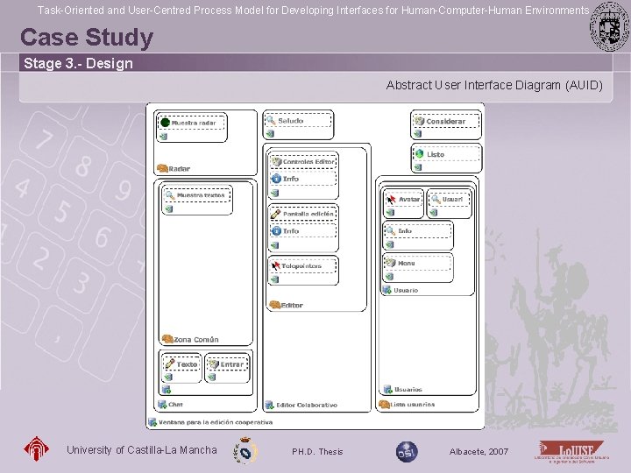The image size is (631, 473).
Task: Click the Zona Común label
Action: pos(196,340)
